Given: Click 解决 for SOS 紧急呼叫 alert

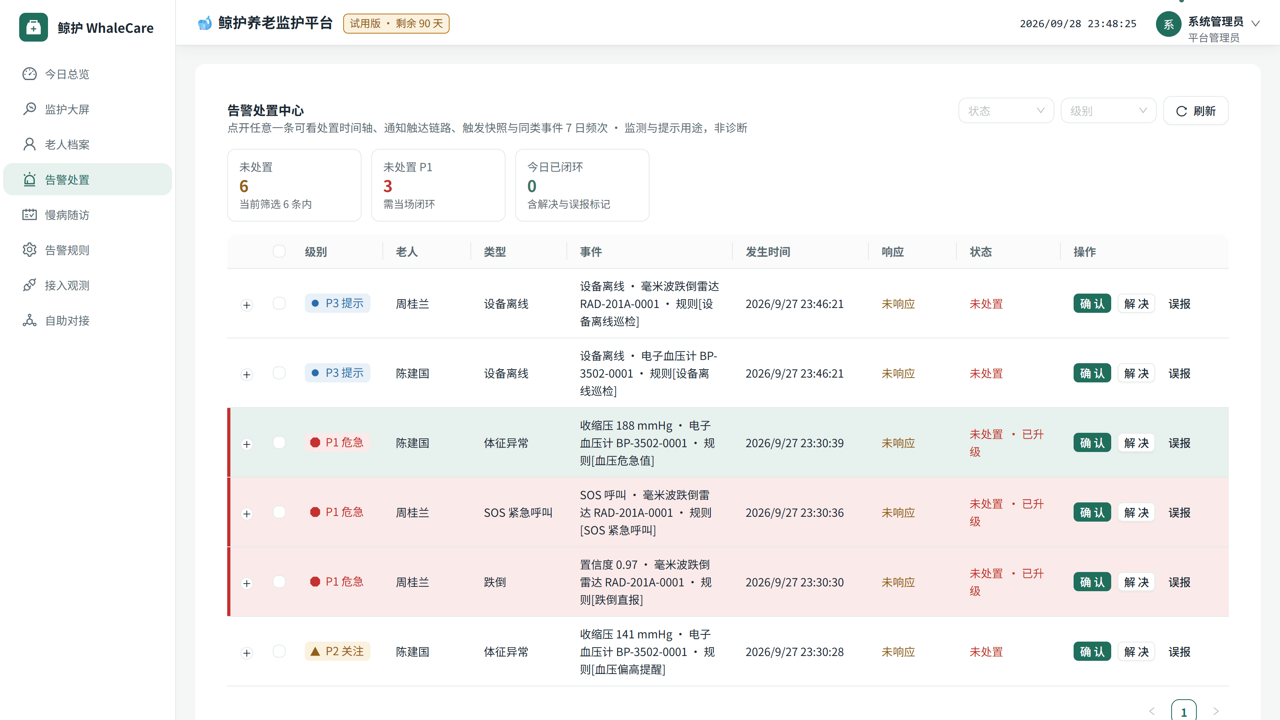Looking at the screenshot, I should coord(1136,512).
